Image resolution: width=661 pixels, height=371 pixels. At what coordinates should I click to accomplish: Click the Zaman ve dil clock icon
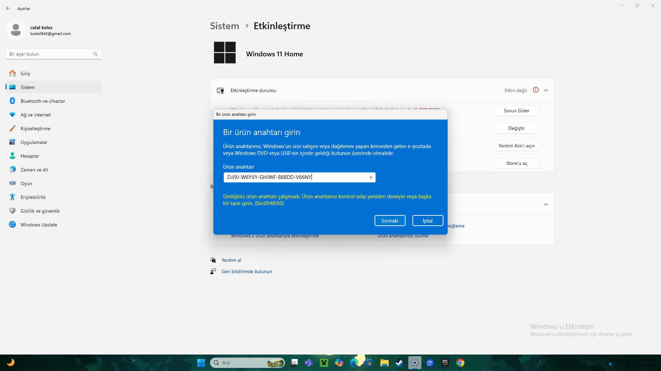(12, 170)
